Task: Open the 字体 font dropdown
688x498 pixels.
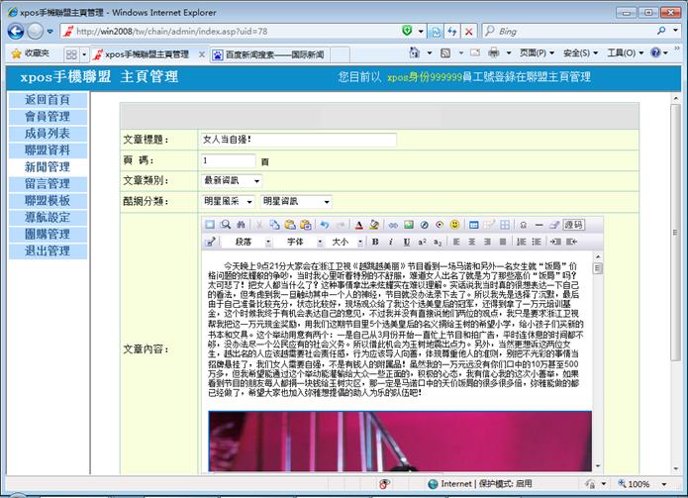Action: coord(302,242)
